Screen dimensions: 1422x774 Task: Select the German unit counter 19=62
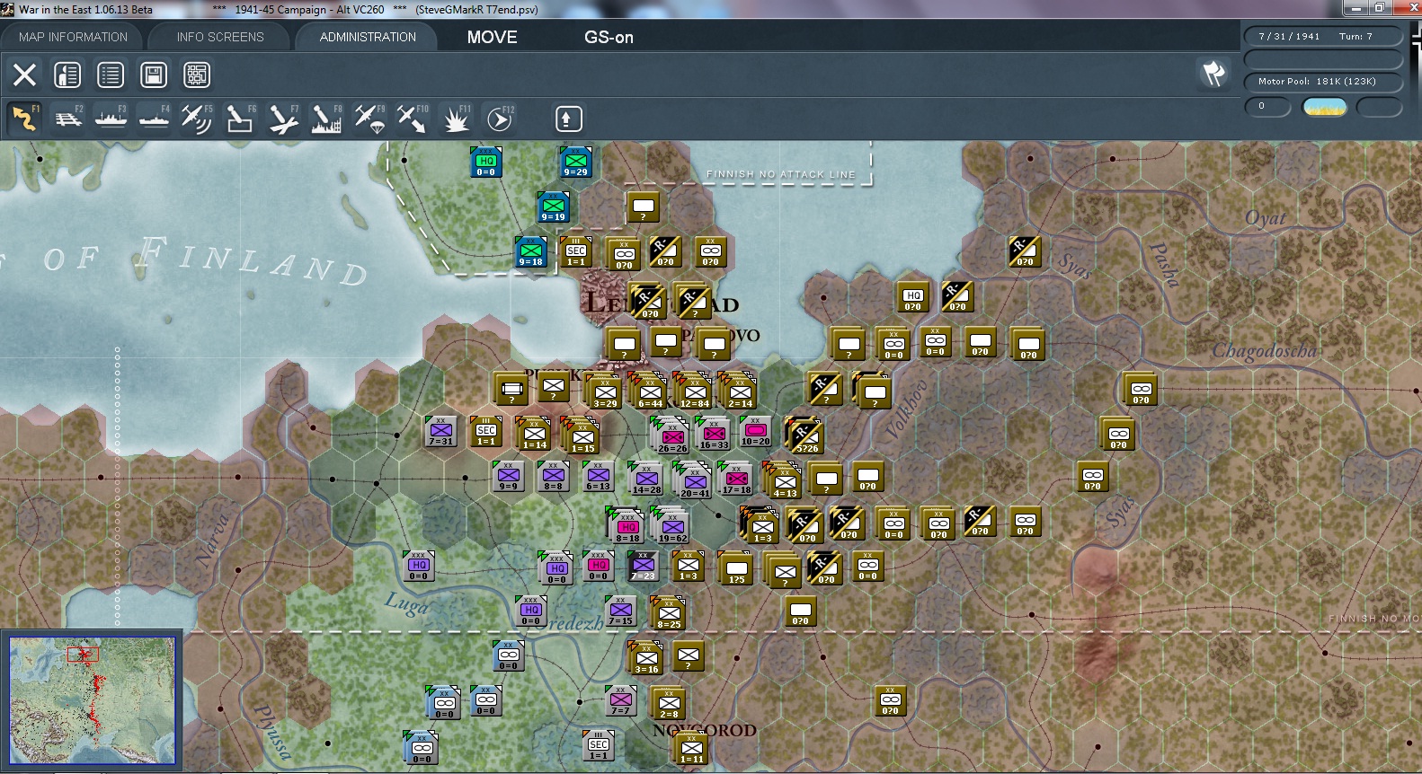[x=672, y=527]
